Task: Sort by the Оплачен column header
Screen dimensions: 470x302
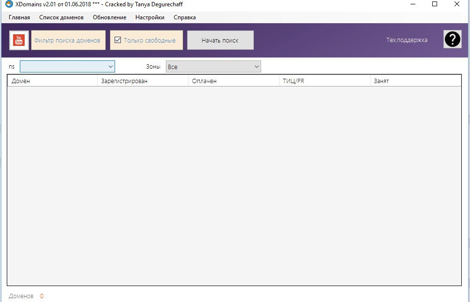Action: (x=234, y=81)
